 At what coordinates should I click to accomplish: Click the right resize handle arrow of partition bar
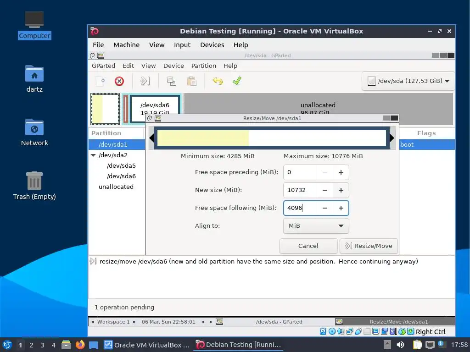(392, 137)
